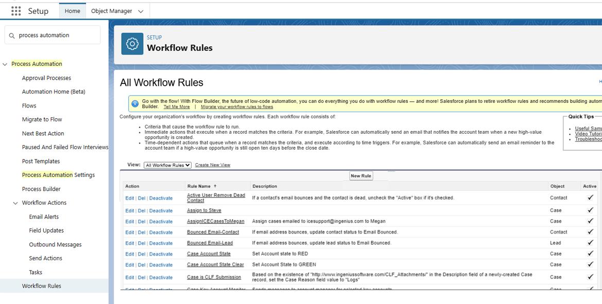Image resolution: width=602 pixels, height=304 pixels.
Task: Click the New Rule button
Action: (360, 175)
